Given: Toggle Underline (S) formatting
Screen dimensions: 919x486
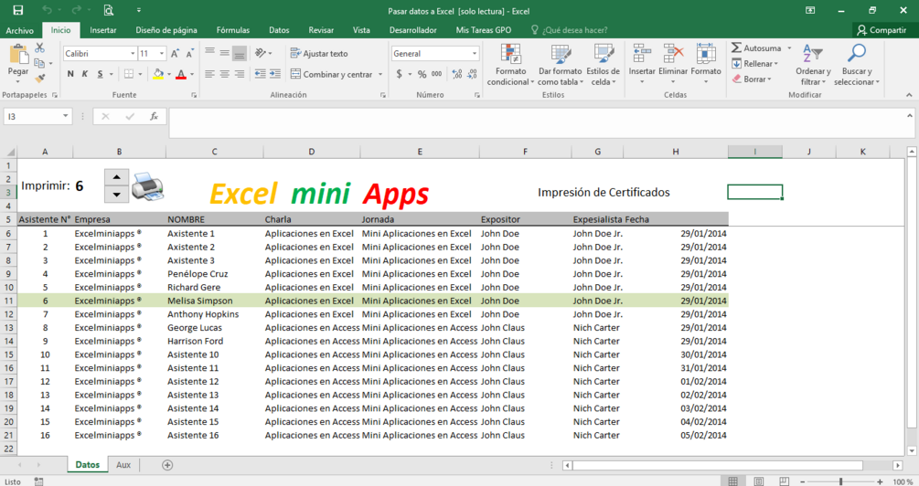Looking at the screenshot, I should pyautogui.click(x=101, y=74).
